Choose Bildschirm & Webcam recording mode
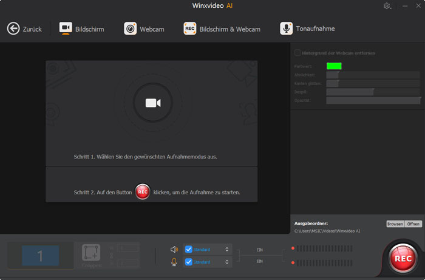The height and width of the screenshot is (280, 425). tap(222, 29)
